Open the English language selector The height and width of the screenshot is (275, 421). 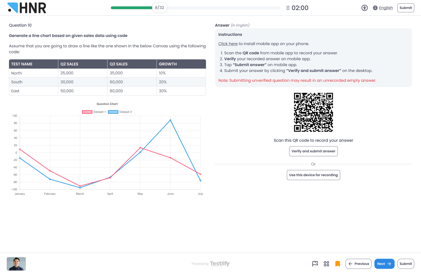(x=386, y=8)
